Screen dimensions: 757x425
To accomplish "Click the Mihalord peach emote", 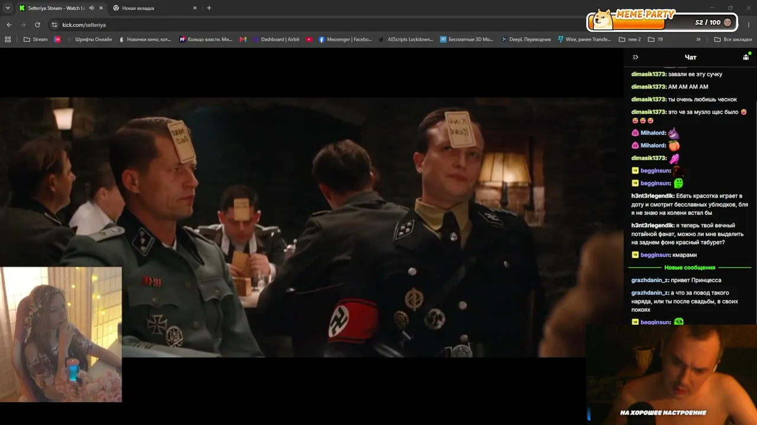I will click(674, 145).
